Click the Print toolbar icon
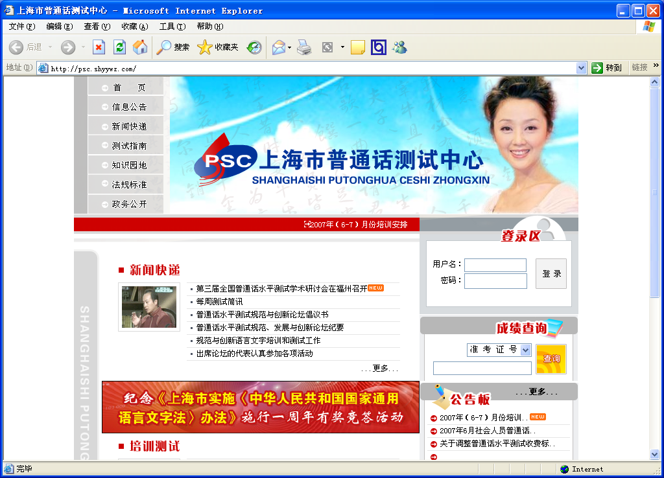Image resolution: width=664 pixels, height=478 pixels. (304, 47)
